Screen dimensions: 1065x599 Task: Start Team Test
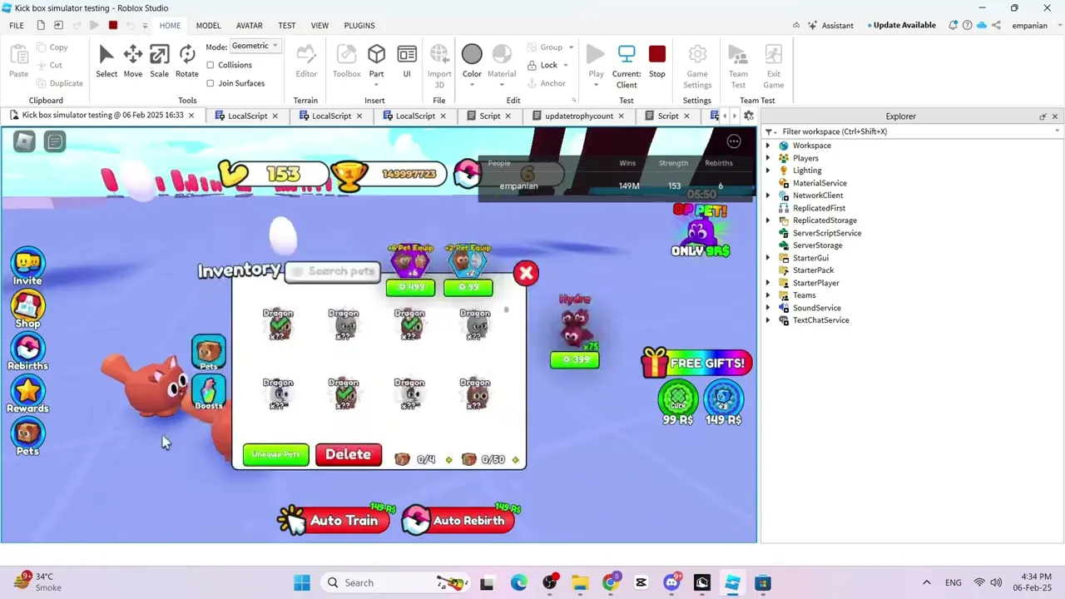(738, 66)
